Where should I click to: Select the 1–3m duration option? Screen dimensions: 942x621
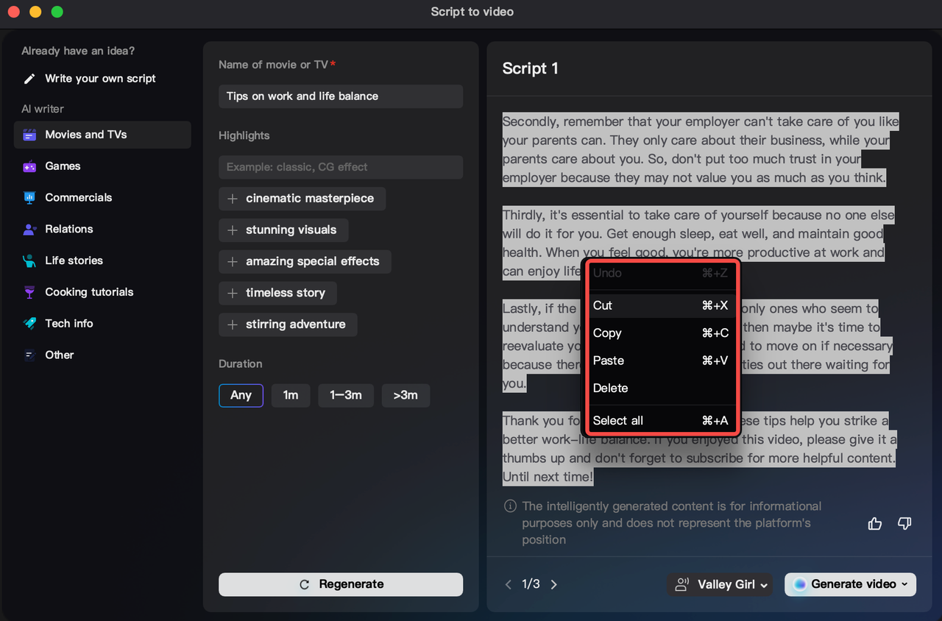click(x=346, y=395)
